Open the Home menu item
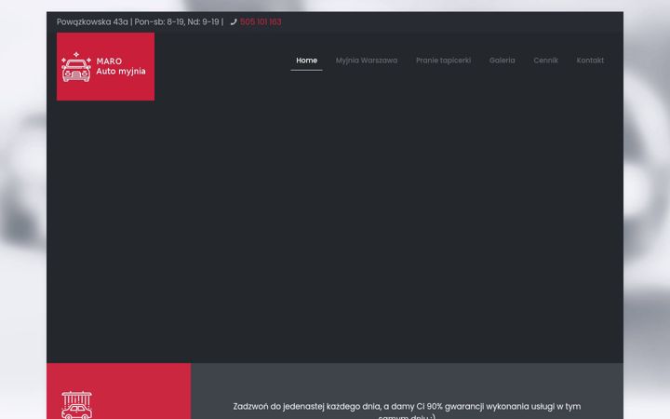This screenshot has height=419, width=670. (306, 61)
